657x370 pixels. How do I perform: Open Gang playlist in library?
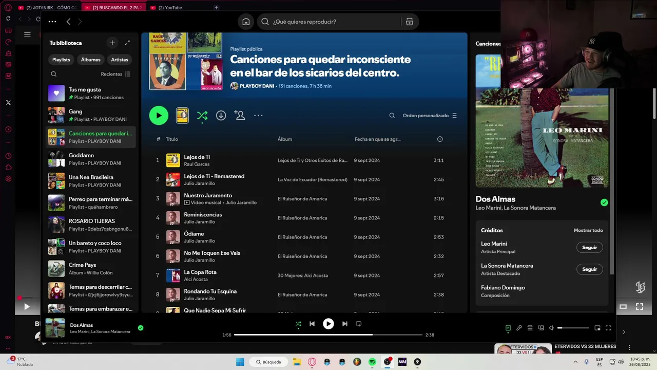(x=91, y=115)
